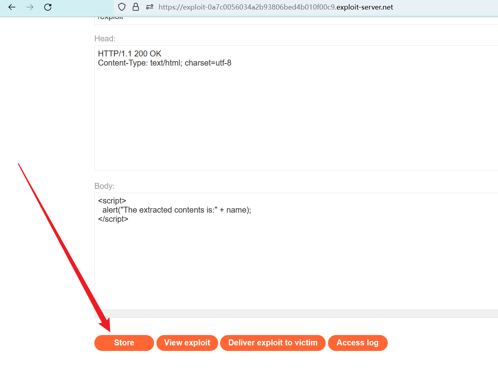Open the Access log
This screenshot has height=372, width=498.
click(x=357, y=343)
